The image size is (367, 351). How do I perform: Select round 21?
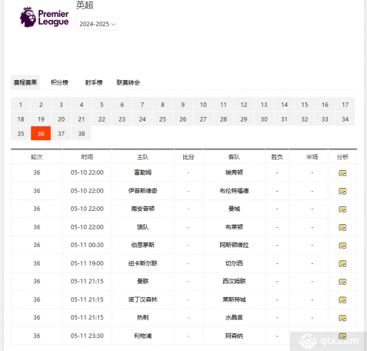pos(81,119)
